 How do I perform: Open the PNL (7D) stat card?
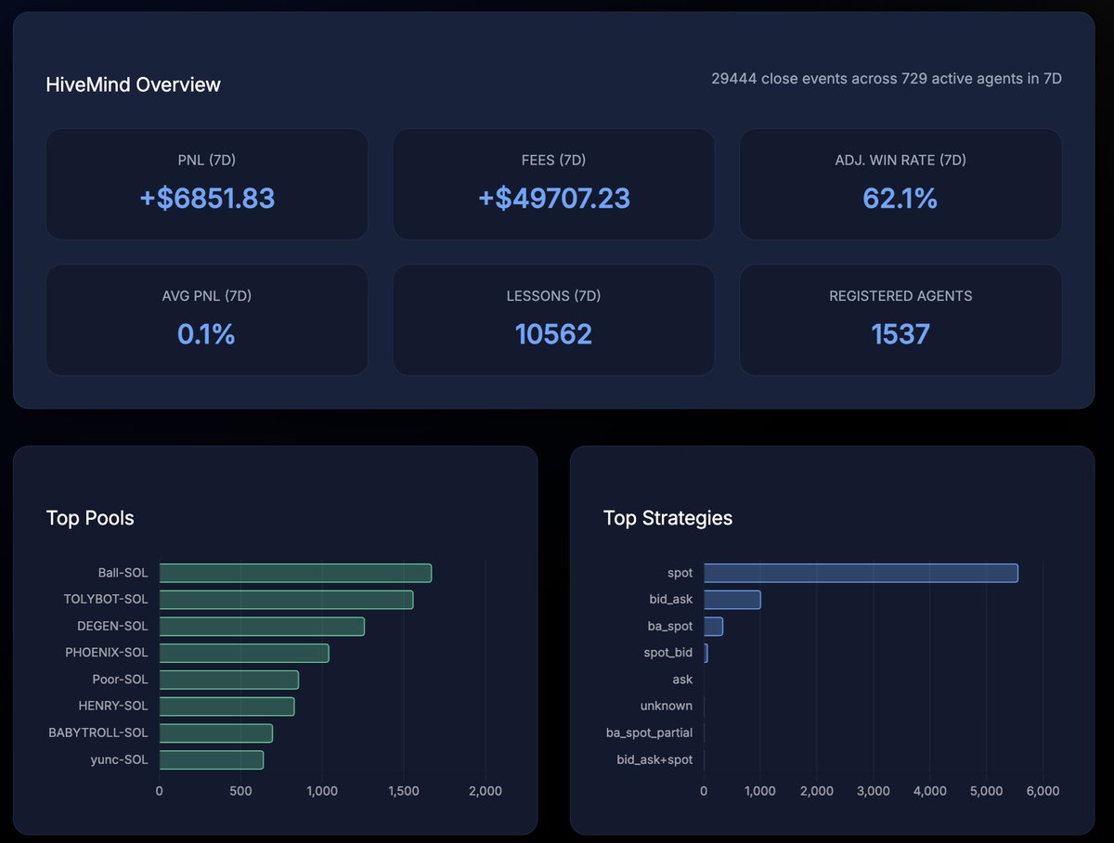(207, 184)
